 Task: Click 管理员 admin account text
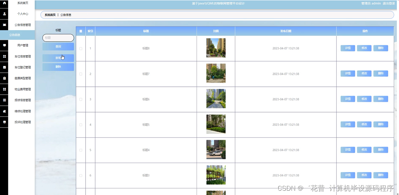point(371,4)
